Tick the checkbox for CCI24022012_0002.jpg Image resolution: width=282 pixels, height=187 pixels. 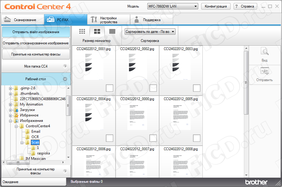pyautogui.click(x=153, y=88)
